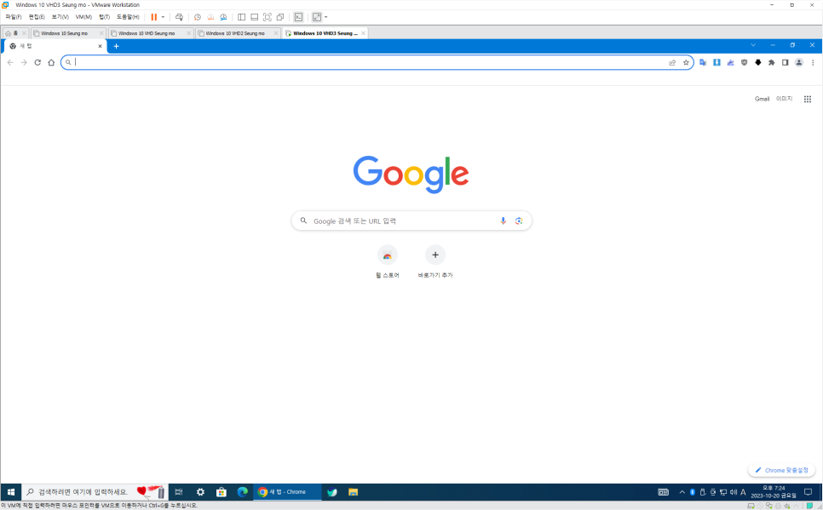Enter VMware full screen mode
This screenshot has height=510, width=823.
click(x=268, y=17)
